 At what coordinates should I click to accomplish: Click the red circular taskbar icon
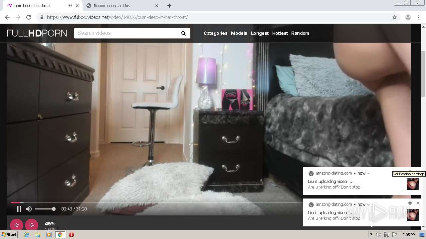pyautogui.click(x=71, y=235)
